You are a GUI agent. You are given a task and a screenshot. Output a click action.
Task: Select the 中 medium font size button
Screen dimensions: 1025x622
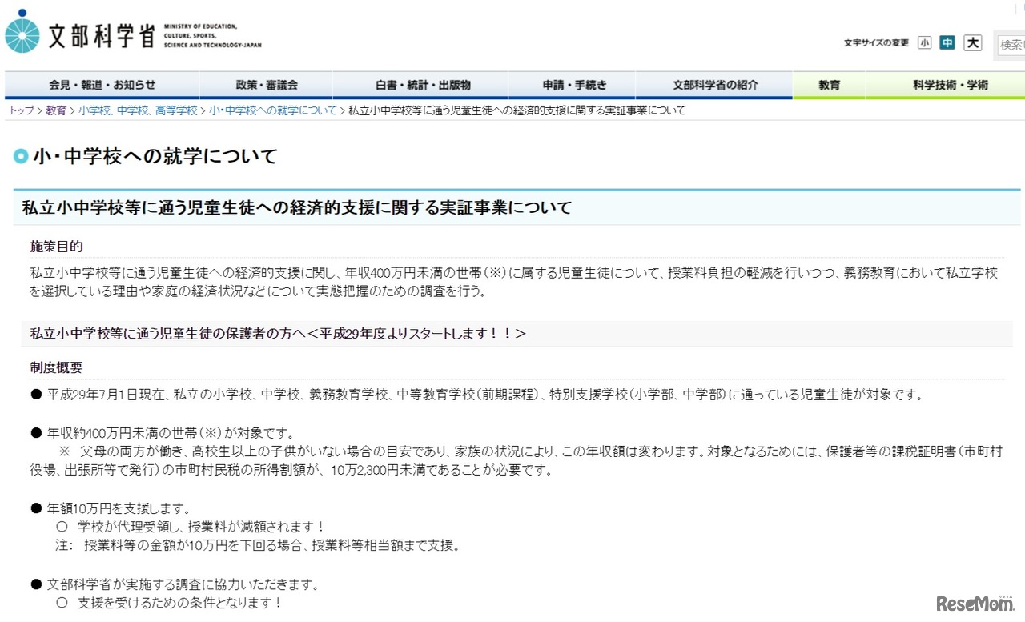coord(947,42)
